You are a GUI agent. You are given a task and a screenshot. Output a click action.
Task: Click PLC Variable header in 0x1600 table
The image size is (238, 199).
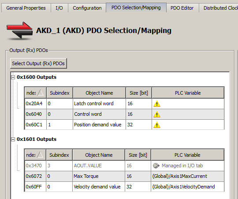[x=188, y=93]
